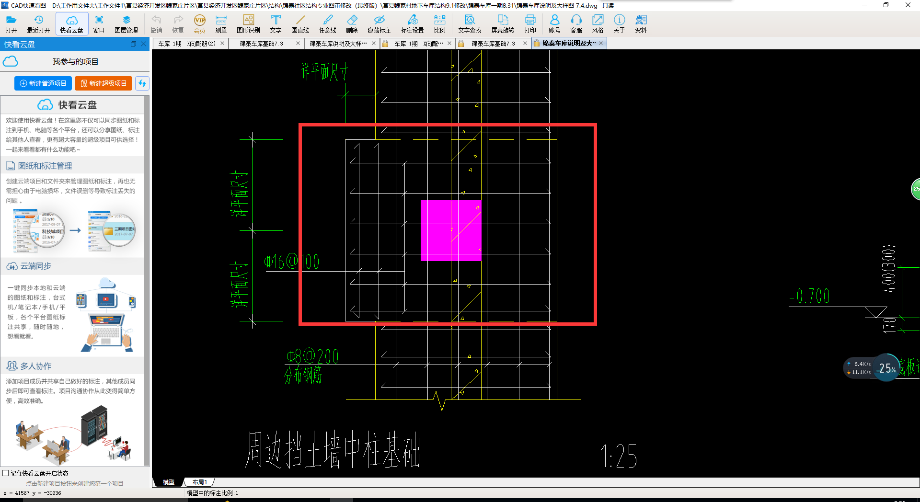The image size is (920, 502).
Task: Click the 恢复 redo icon
Action: click(x=178, y=23)
